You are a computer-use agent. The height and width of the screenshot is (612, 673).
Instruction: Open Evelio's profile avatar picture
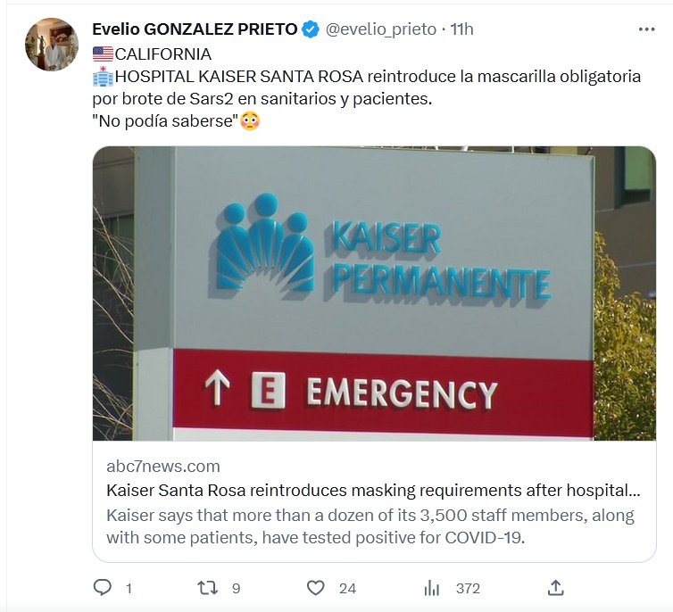[x=52, y=45]
